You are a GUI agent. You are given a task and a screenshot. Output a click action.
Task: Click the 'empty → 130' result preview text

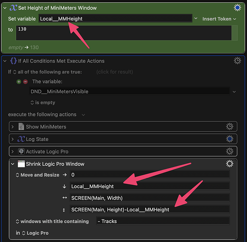[23, 47]
